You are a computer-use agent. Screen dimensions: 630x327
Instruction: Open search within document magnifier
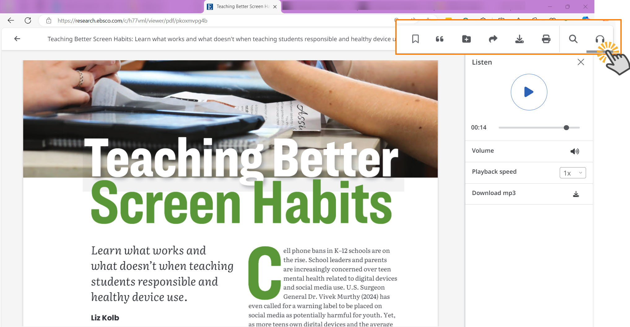[573, 39]
